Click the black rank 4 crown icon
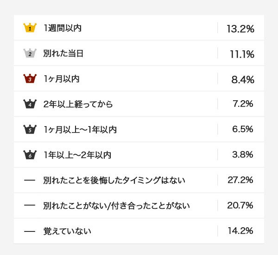 pyautogui.click(x=30, y=104)
